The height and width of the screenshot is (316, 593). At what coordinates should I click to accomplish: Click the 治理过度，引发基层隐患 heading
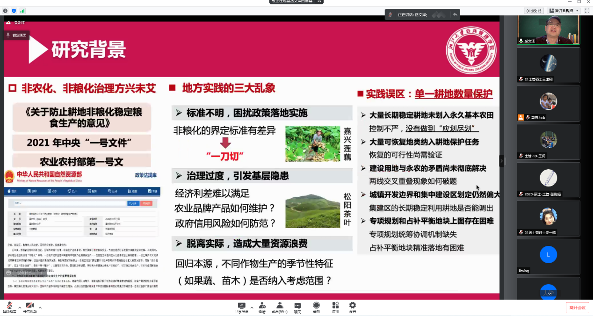[x=238, y=176]
